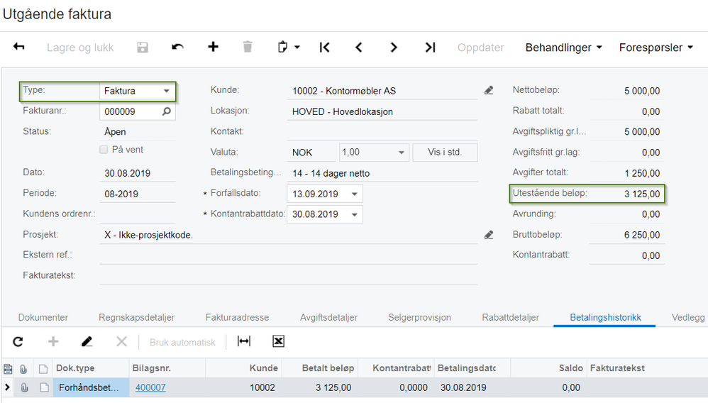Screen dimensions: 708x403
Task: Go to the previous record arrow
Action: (x=359, y=47)
